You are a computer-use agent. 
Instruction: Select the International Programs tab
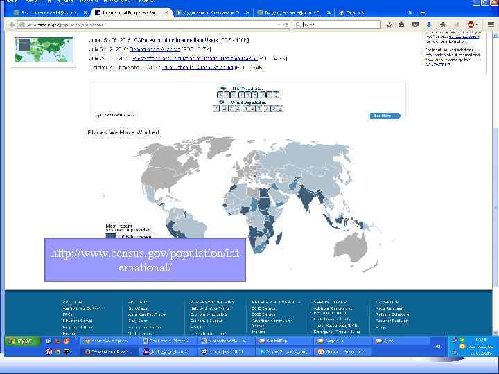coord(132,12)
